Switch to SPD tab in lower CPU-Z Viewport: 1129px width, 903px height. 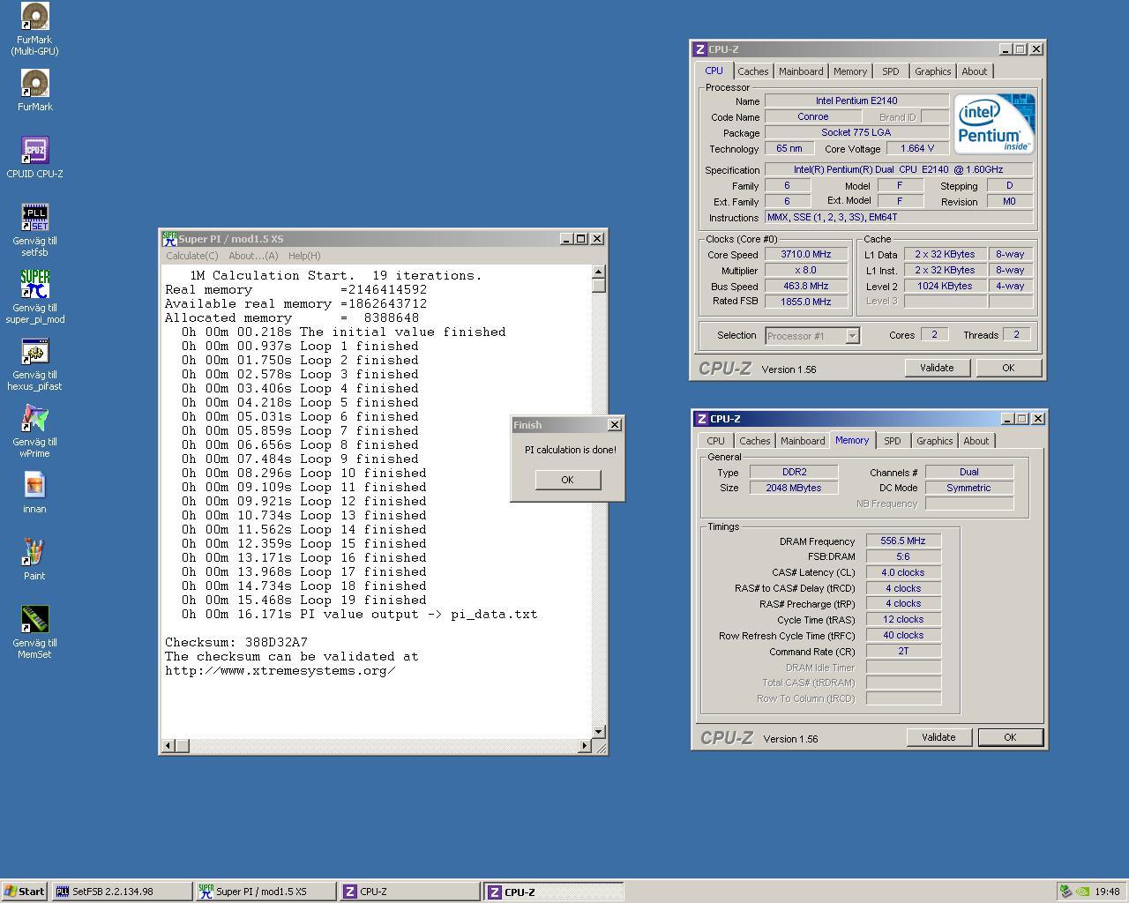point(893,441)
